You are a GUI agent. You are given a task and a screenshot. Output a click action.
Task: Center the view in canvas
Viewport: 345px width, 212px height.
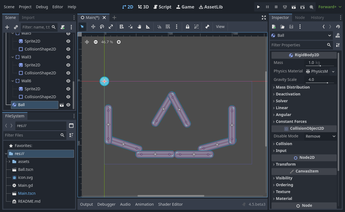click(87, 42)
